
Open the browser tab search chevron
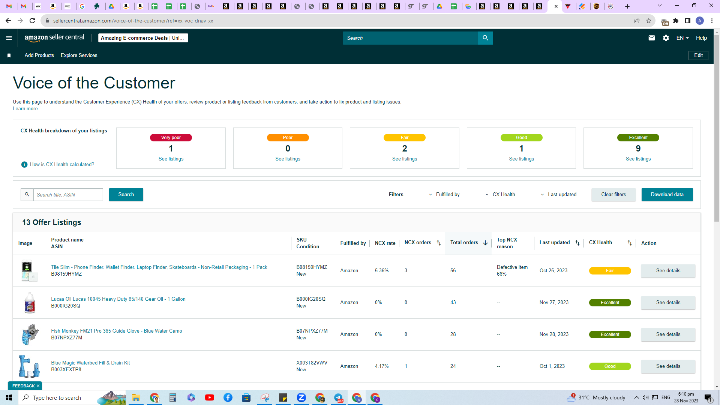click(x=660, y=6)
